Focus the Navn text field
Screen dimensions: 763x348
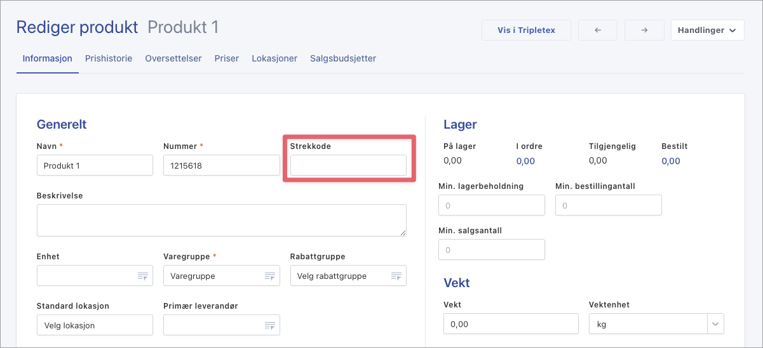coord(95,165)
